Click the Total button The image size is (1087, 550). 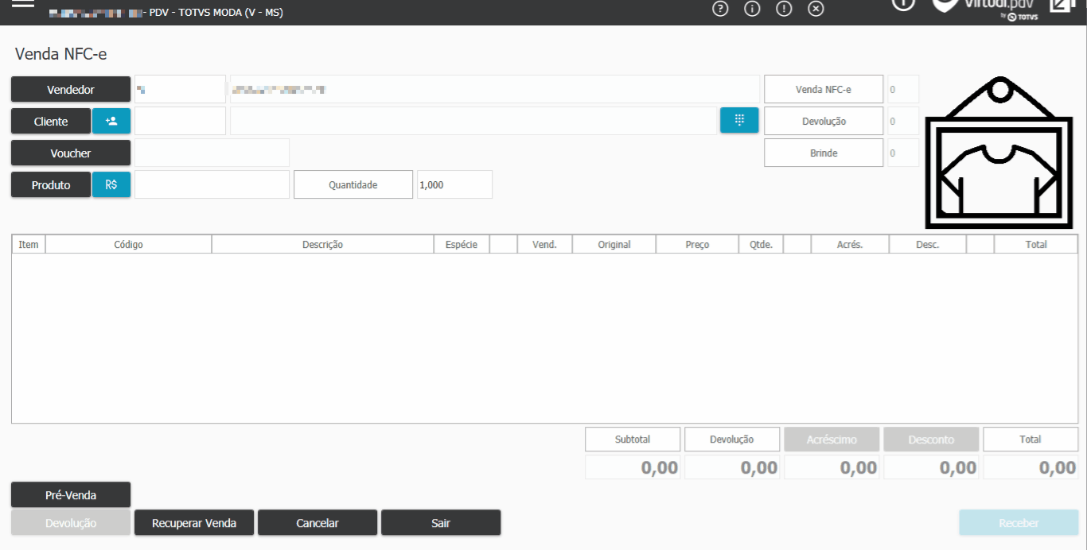pos(1031,439)
